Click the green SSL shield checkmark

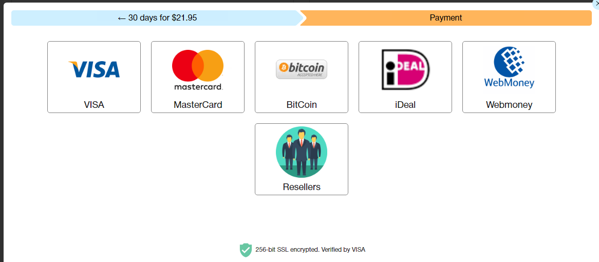click(246, 250)
